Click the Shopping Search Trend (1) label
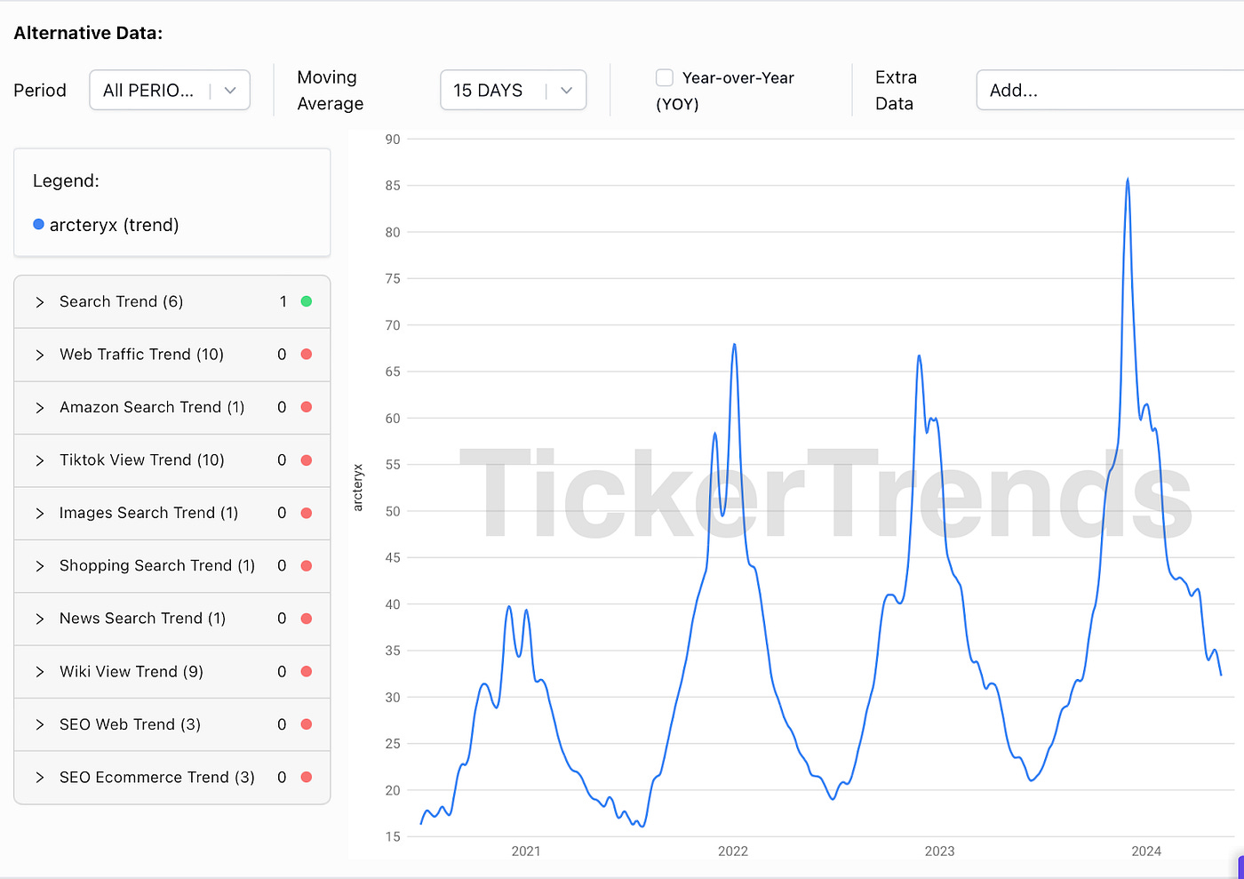1244x879 pixels. pyautogui.click(x=157, y=565)
